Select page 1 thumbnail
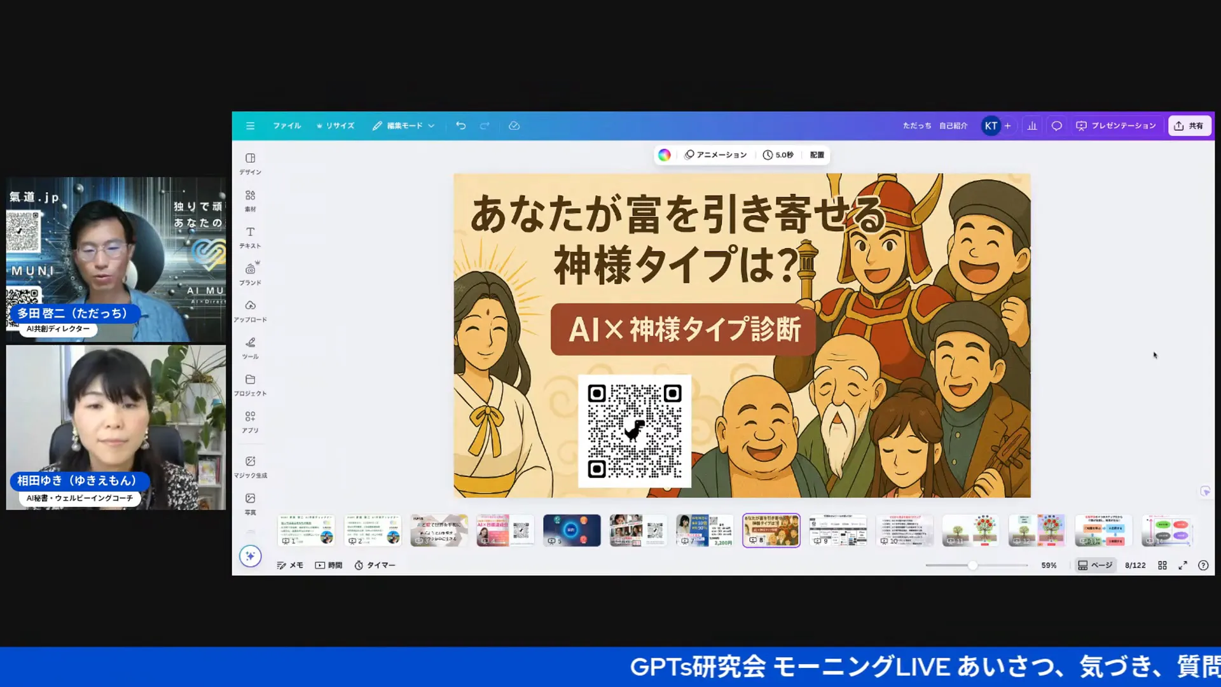This screenshot has height=687, width=1221. pyautogui.click(x=306, y=530)
